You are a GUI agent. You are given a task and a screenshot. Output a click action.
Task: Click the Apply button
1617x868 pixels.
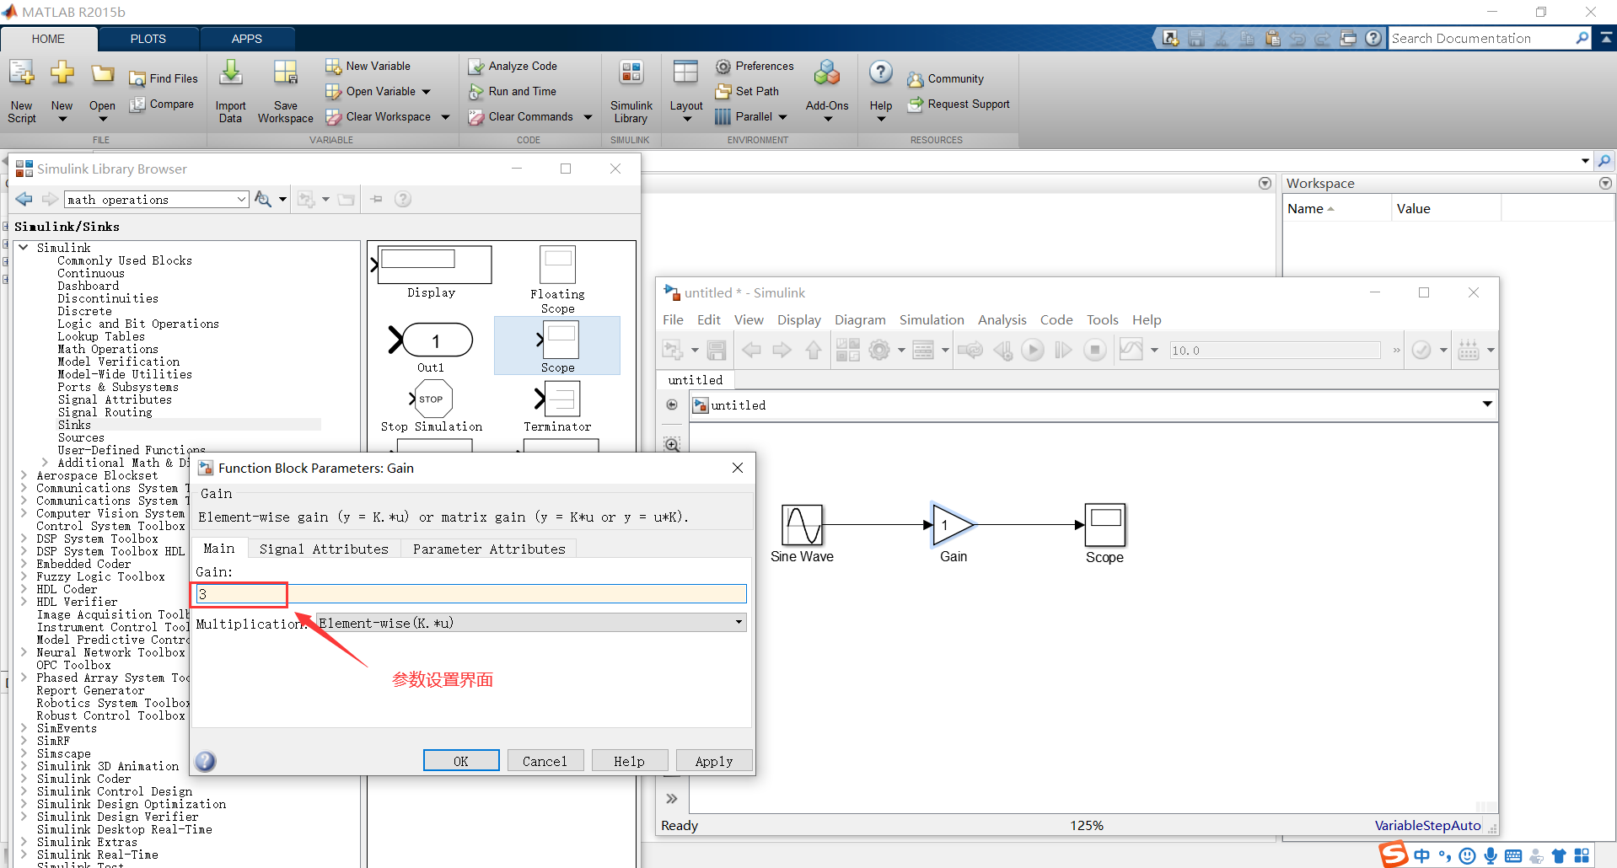714,761
